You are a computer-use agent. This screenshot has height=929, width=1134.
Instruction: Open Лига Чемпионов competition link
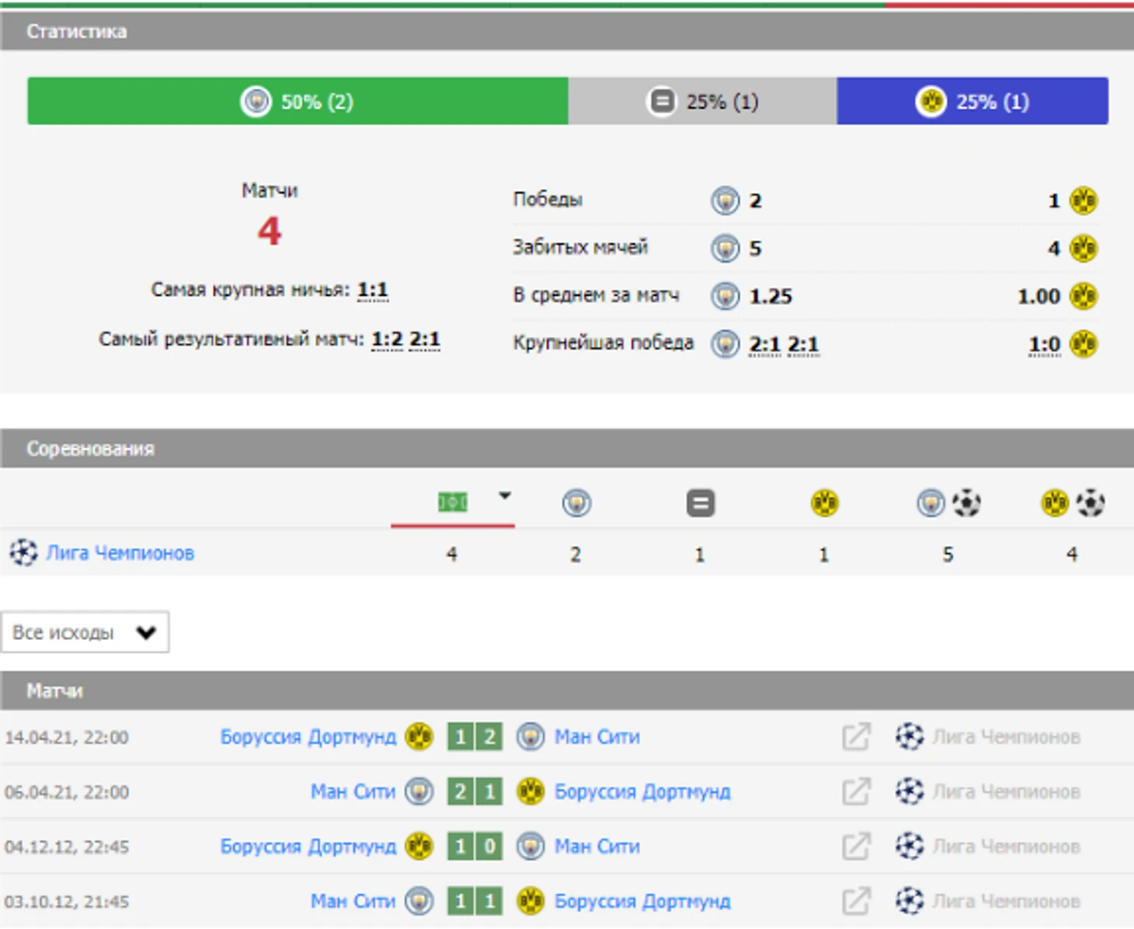pos(120,553)
